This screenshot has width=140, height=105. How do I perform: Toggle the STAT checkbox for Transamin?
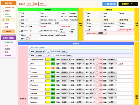pos(97,85)
